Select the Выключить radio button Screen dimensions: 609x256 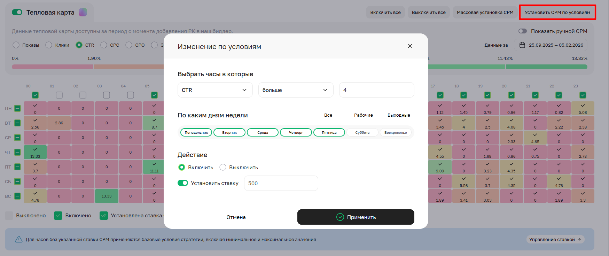223,168
